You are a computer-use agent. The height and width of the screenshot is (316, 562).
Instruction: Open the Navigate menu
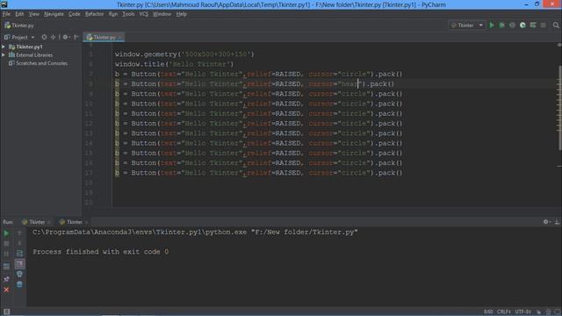(54, 14)
